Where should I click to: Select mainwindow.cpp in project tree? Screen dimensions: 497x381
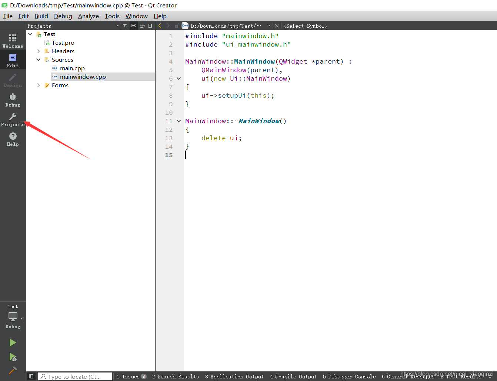coord(83,77)
